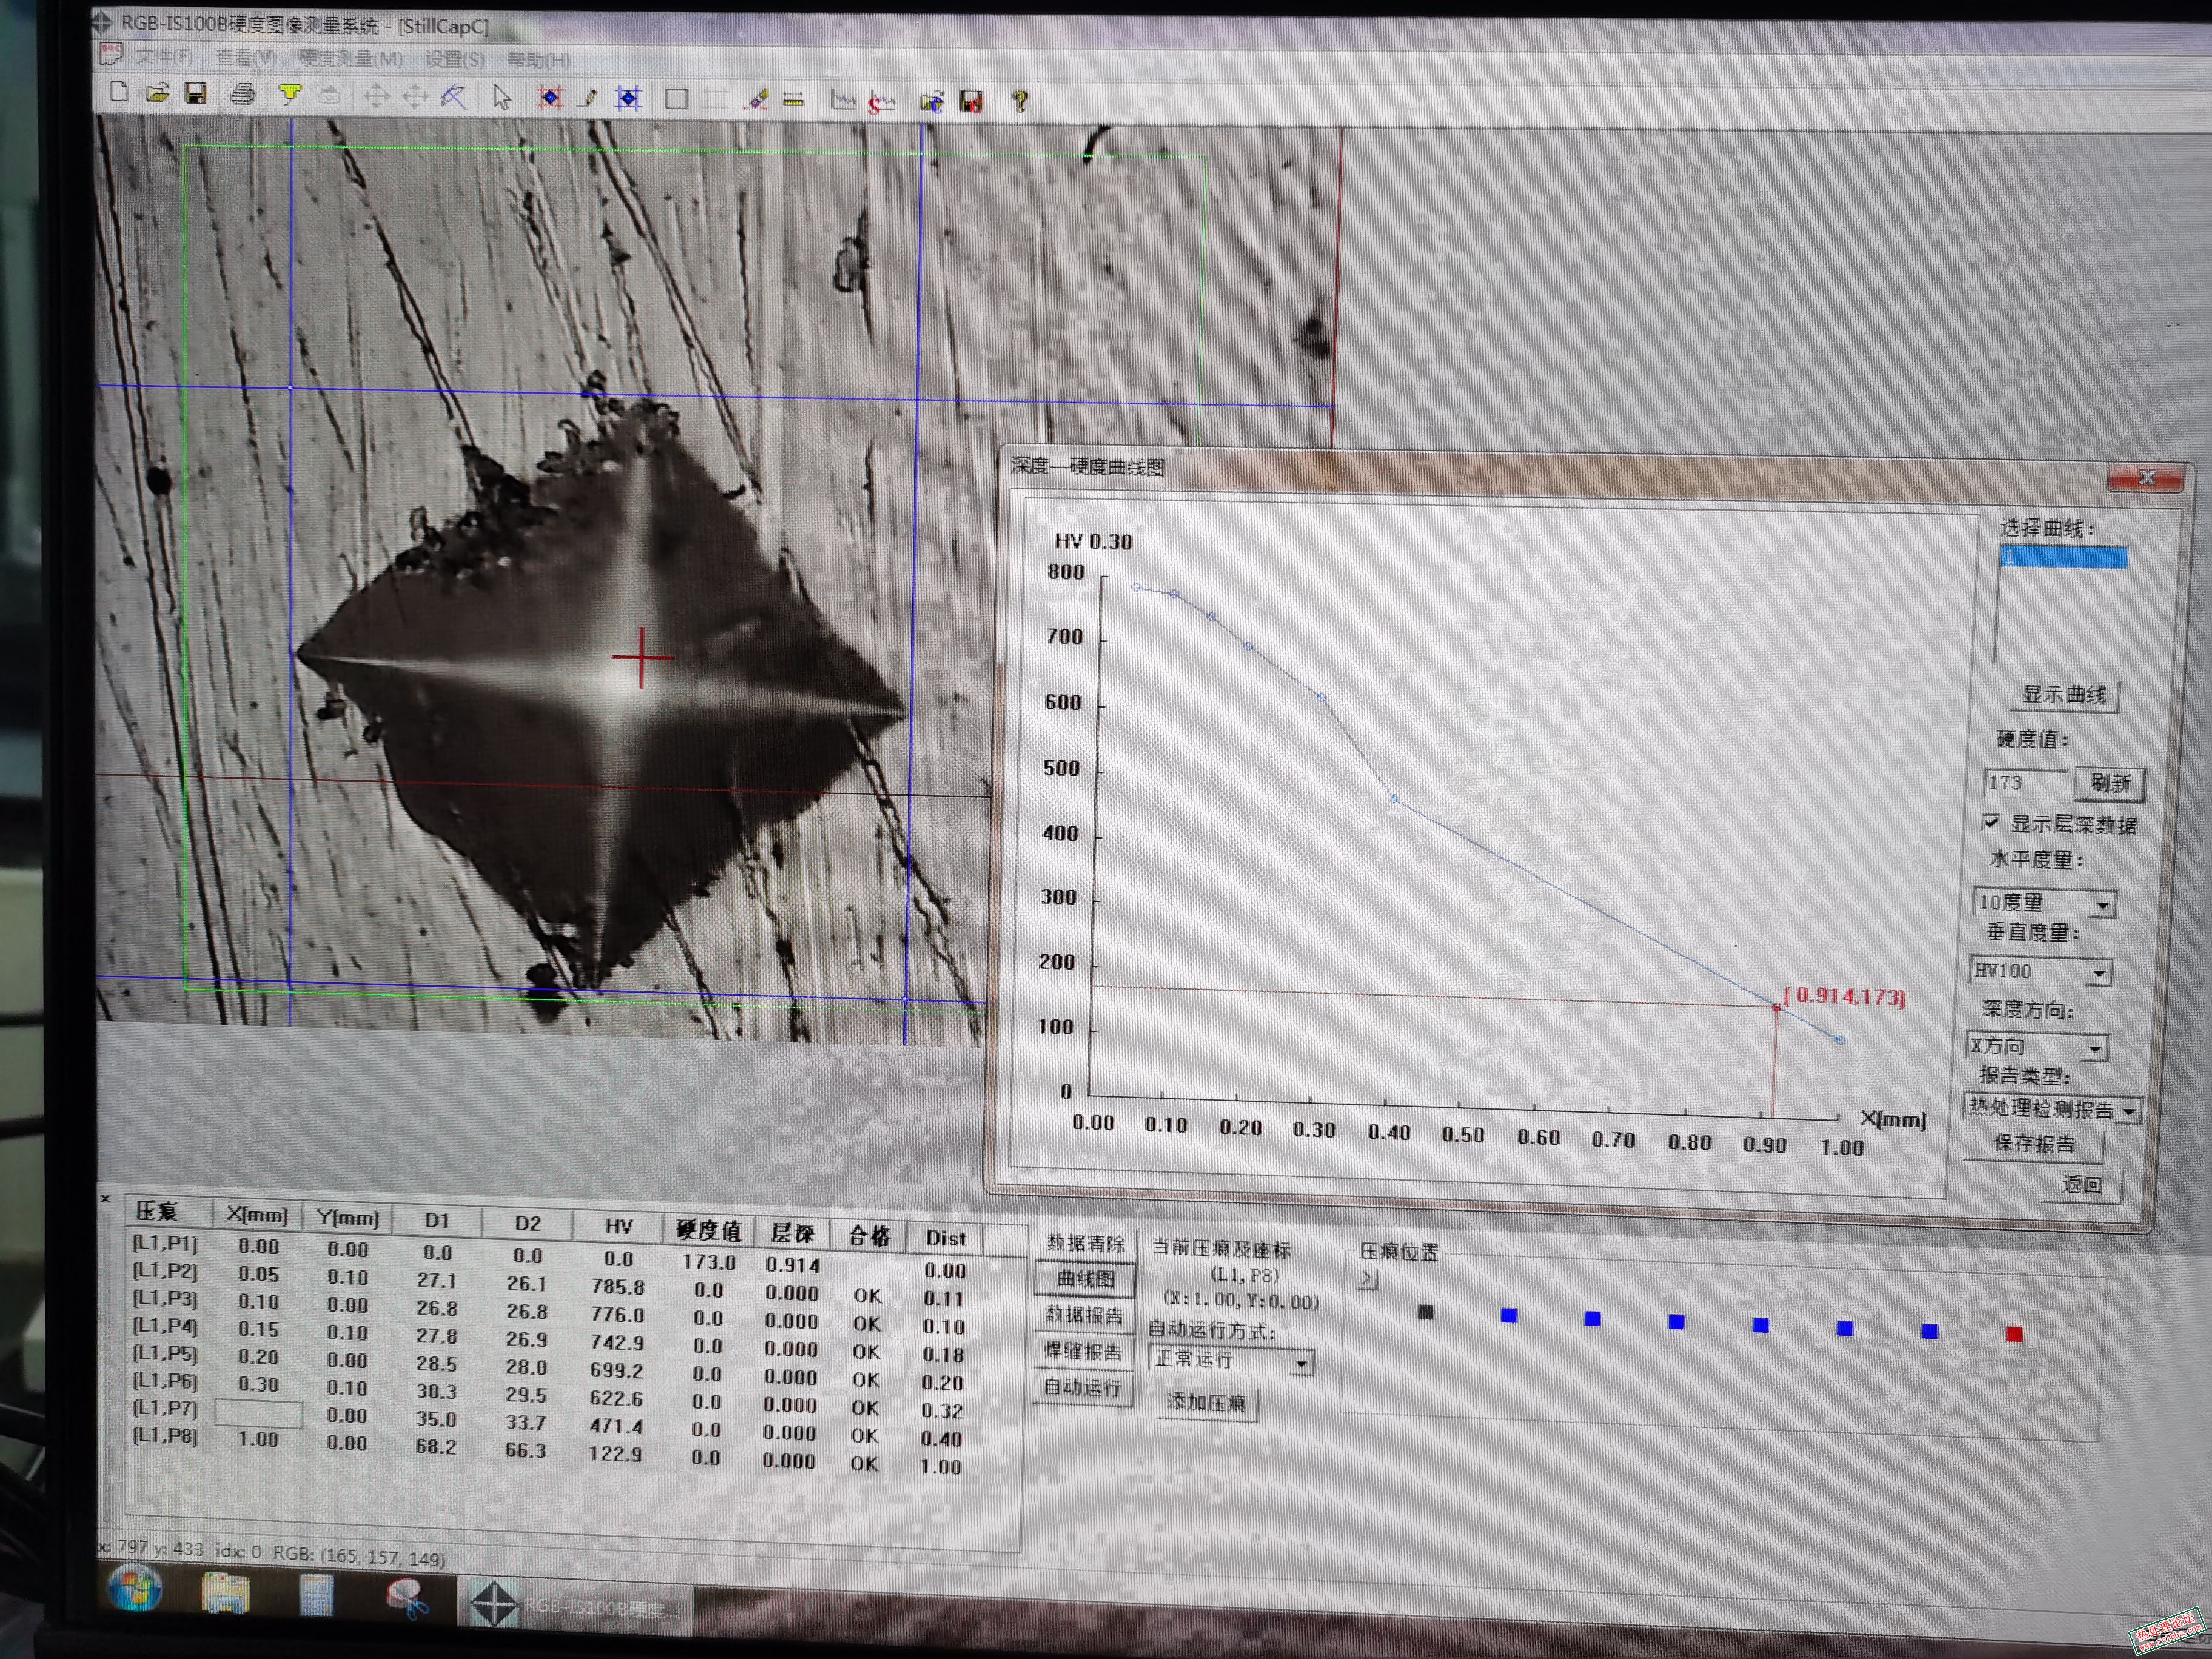Viewport: 2212px width, 1659px height.
Task: Select the rectangle box tool
Action: 676,99
